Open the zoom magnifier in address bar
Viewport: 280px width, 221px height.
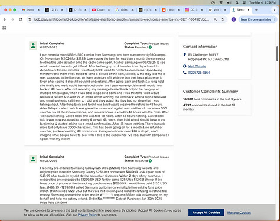[x=215, y=19]
